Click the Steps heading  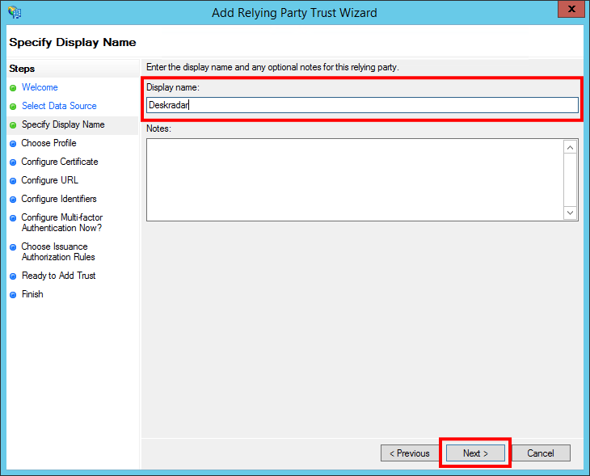pyautogui.click(x=22, y=69)
